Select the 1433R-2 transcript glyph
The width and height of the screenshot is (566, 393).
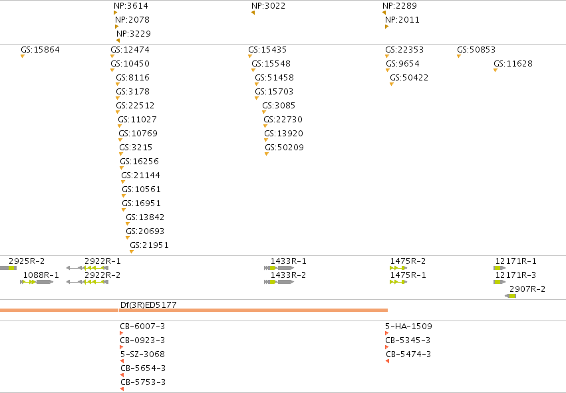tap(279, 282)
